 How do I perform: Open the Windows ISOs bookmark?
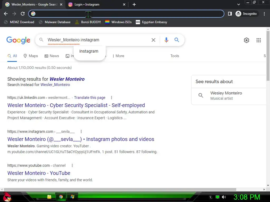click(x=118, y=22)
